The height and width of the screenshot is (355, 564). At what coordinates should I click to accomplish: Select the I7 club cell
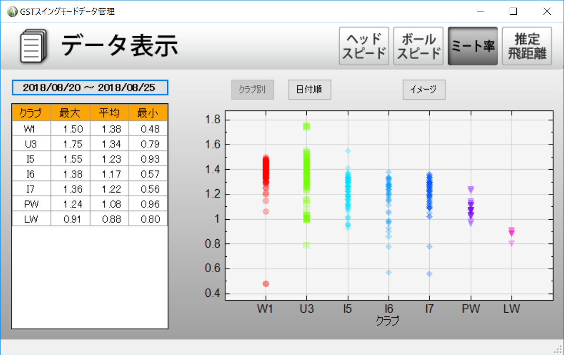point(31,189)
